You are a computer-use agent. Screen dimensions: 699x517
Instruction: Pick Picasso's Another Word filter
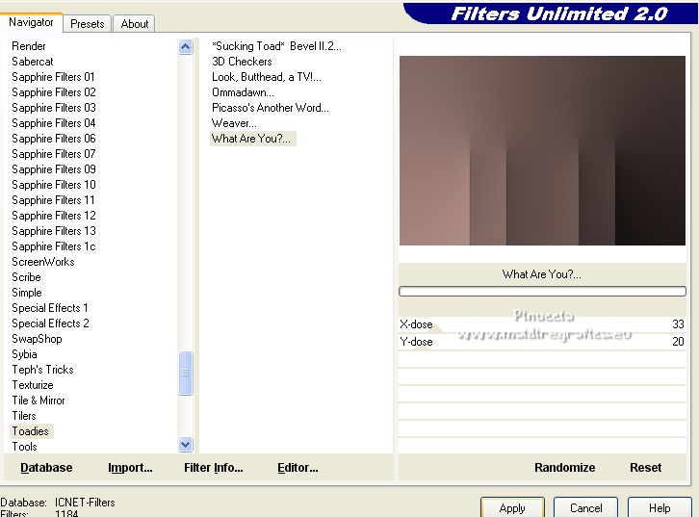pos(271,108)
